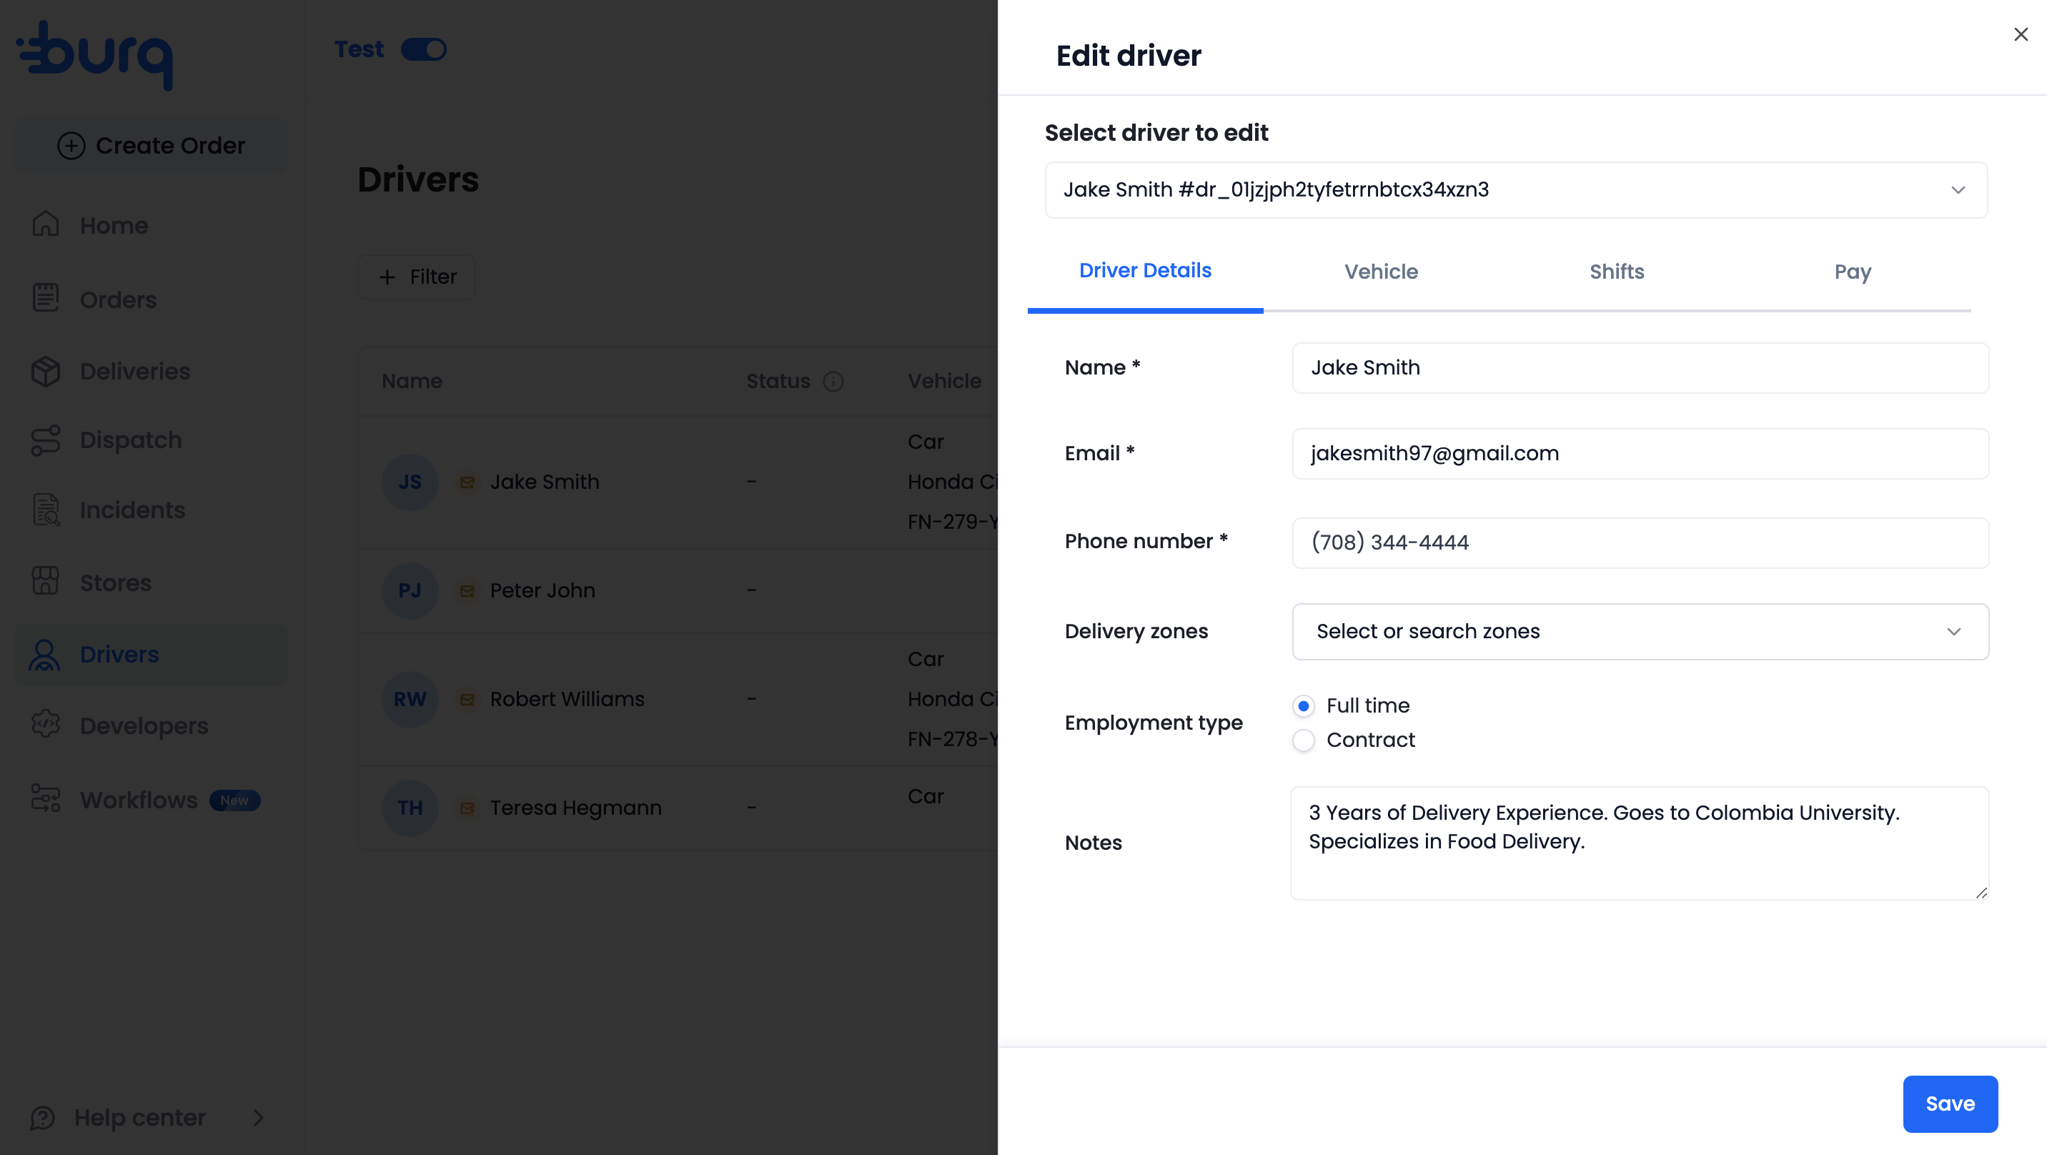Click the email icon beside Peter John
Viewport: 2047px width, 1155px height.
[x=467, y=590]
